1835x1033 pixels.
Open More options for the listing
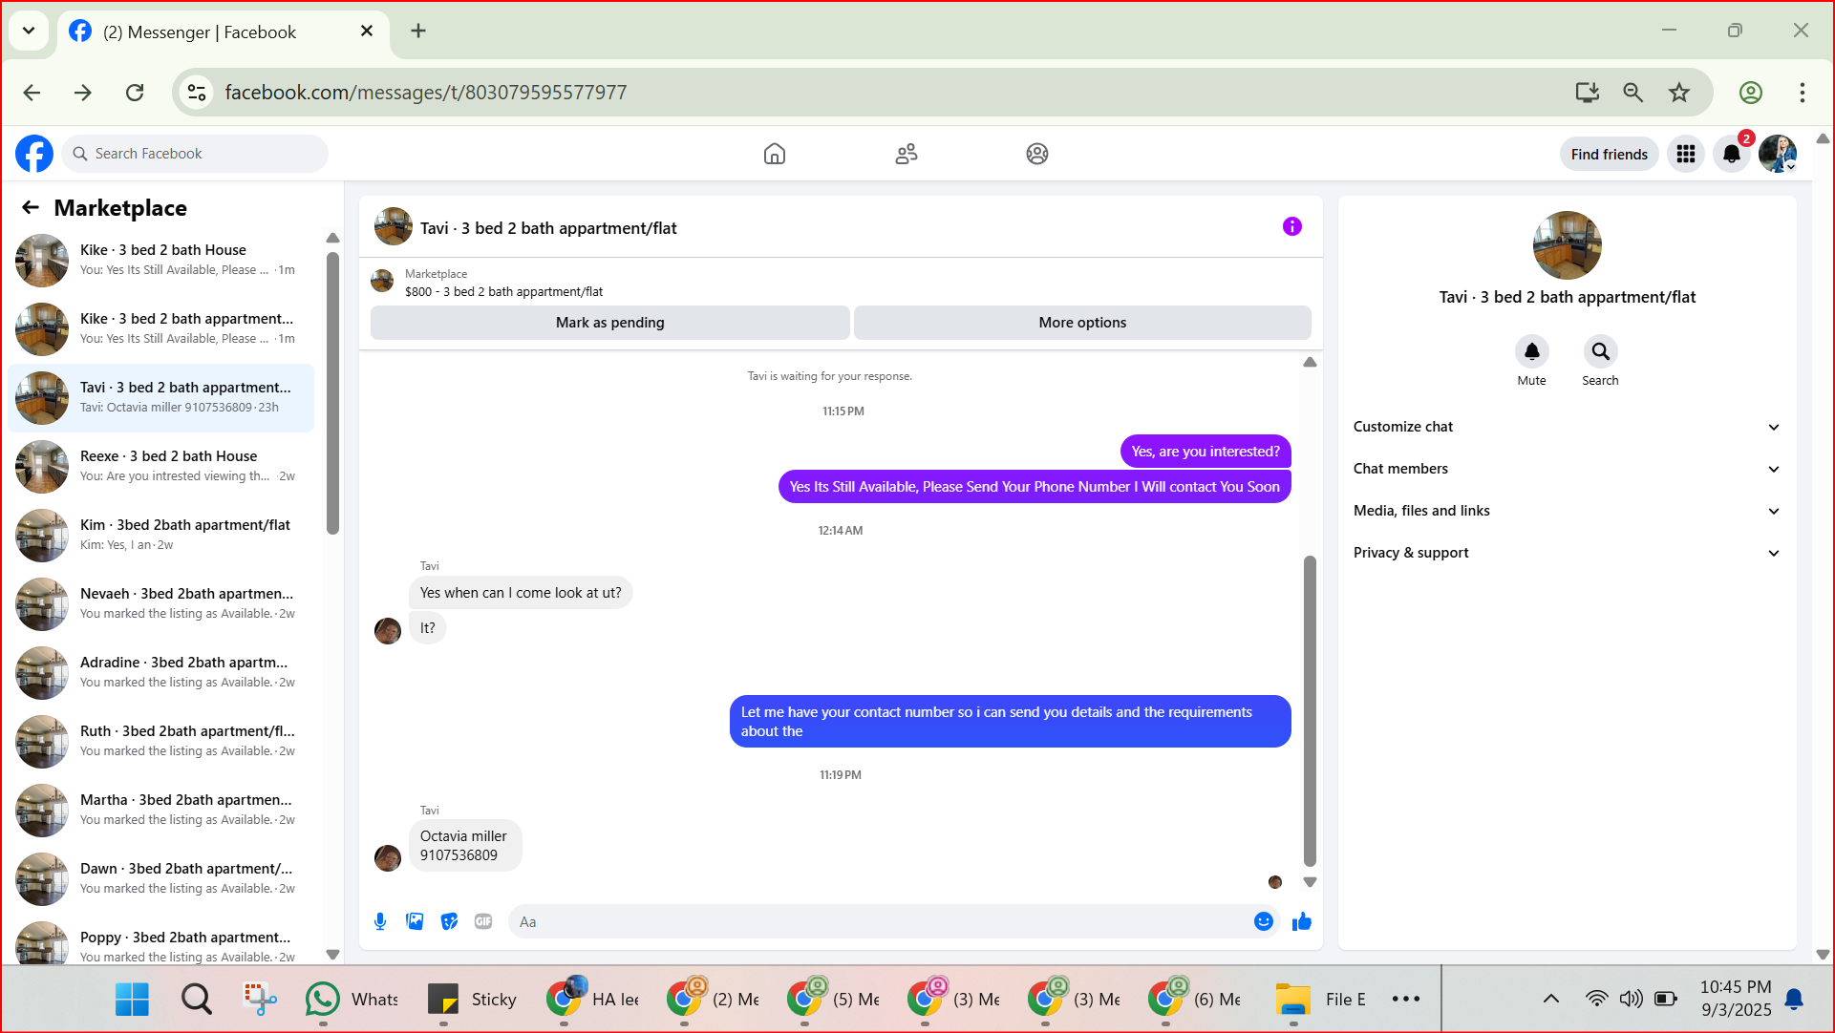click(1082, 323)
